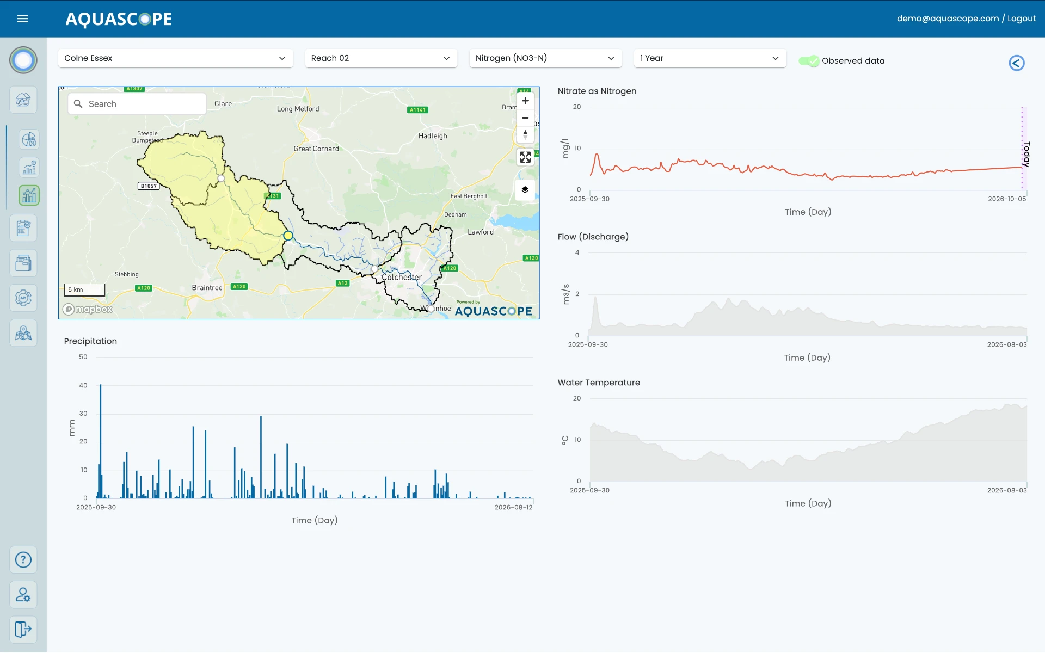1045x653 pixels.
Task: Click the demo@aquascope.com / Logout link
Action: tap(966, 19)
